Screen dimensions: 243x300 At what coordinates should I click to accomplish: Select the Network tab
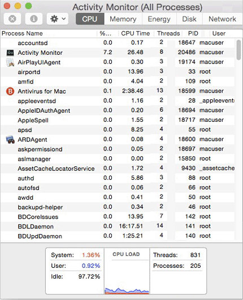point(222,19)
